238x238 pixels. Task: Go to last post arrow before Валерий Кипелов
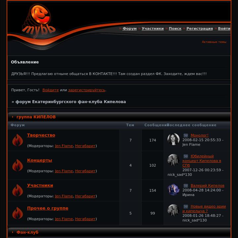tap(186, 185)
